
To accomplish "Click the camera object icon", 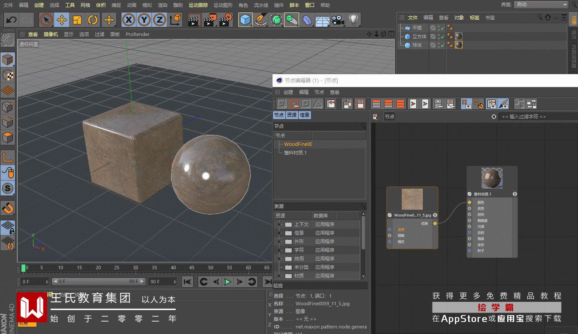I will pos(338,20).
